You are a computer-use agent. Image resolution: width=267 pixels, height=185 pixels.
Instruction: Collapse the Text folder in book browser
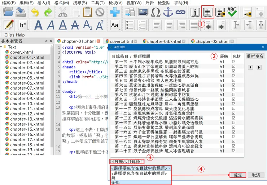(1, 47)
